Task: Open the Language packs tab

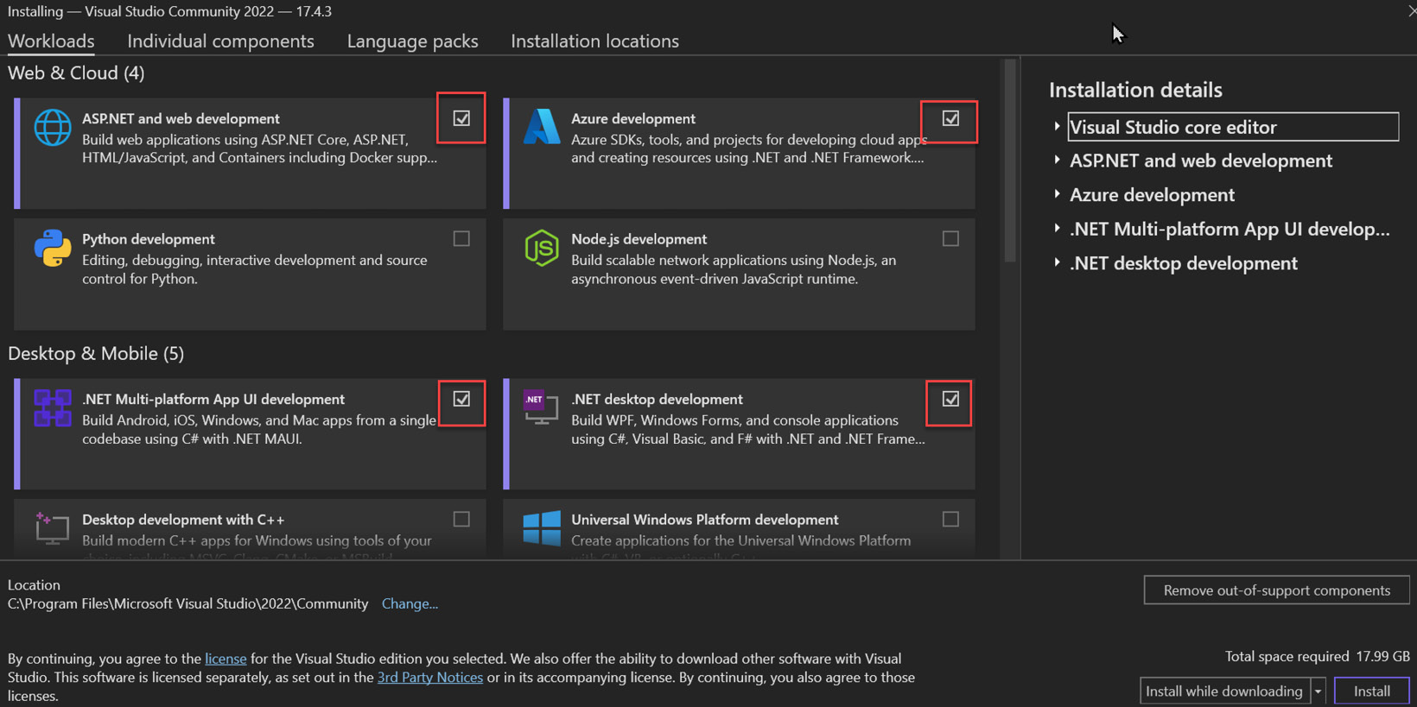Action: tap(412, 41)
